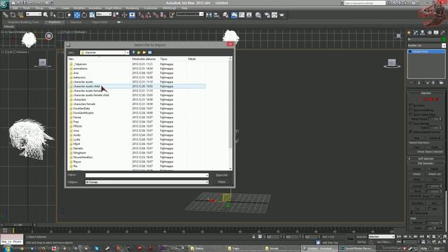Screen dimensions: 448x252
Task: Click the Unhide All button
Action: [435, 138]
